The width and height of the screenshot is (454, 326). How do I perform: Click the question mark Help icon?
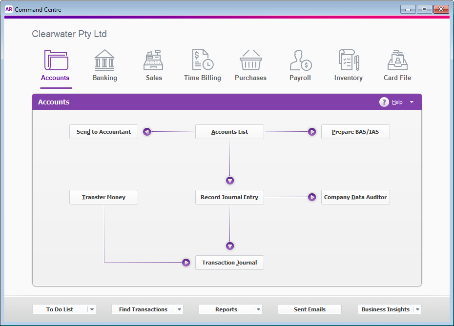(x=384, y=102)
